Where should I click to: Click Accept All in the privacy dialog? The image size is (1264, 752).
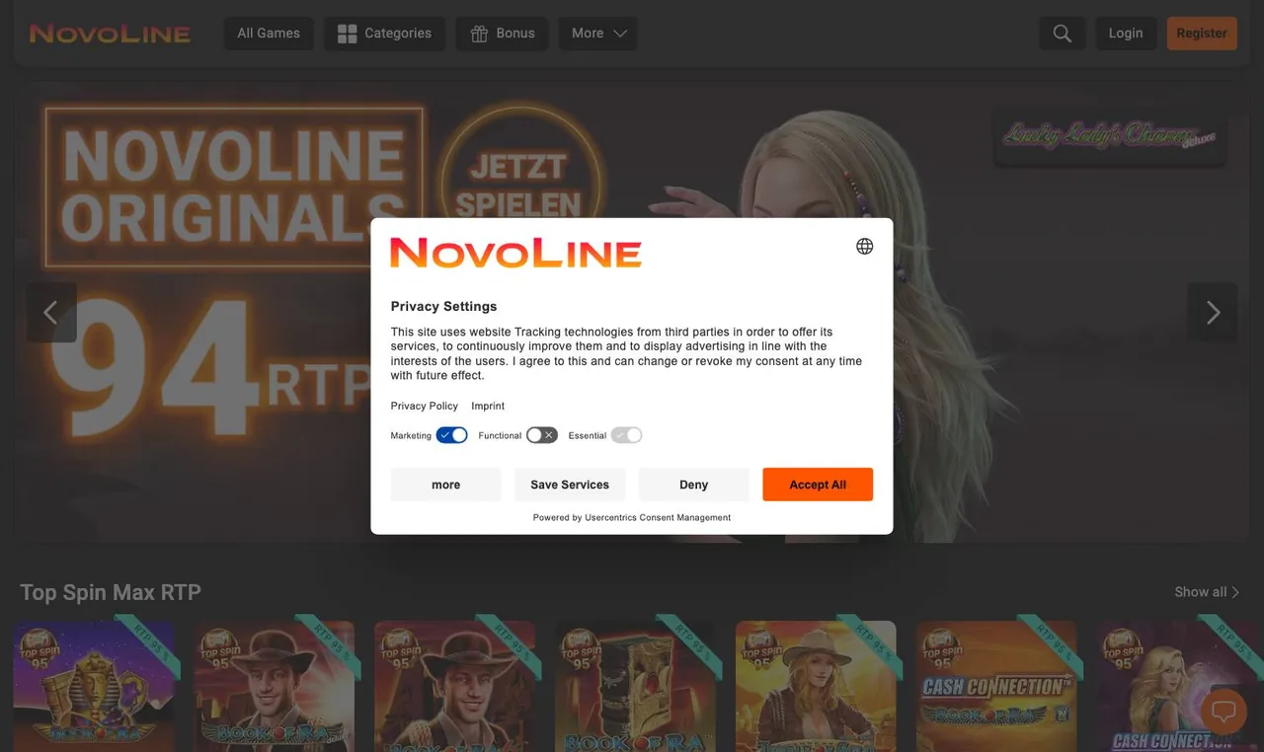coord(818,485)
